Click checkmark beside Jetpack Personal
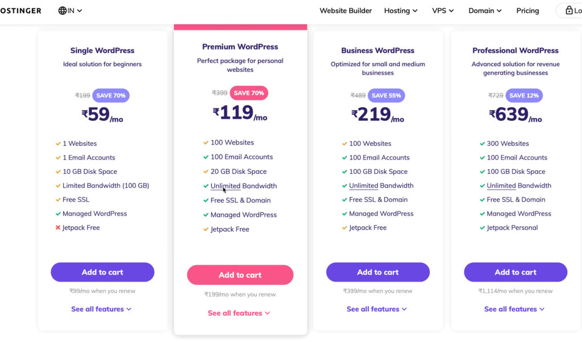The width and height of the screenshot is (582, 342). pyautogui.click(x=482, y=228)
